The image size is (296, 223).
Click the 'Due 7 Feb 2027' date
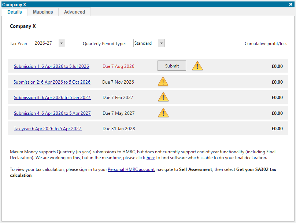click(118, 98)
